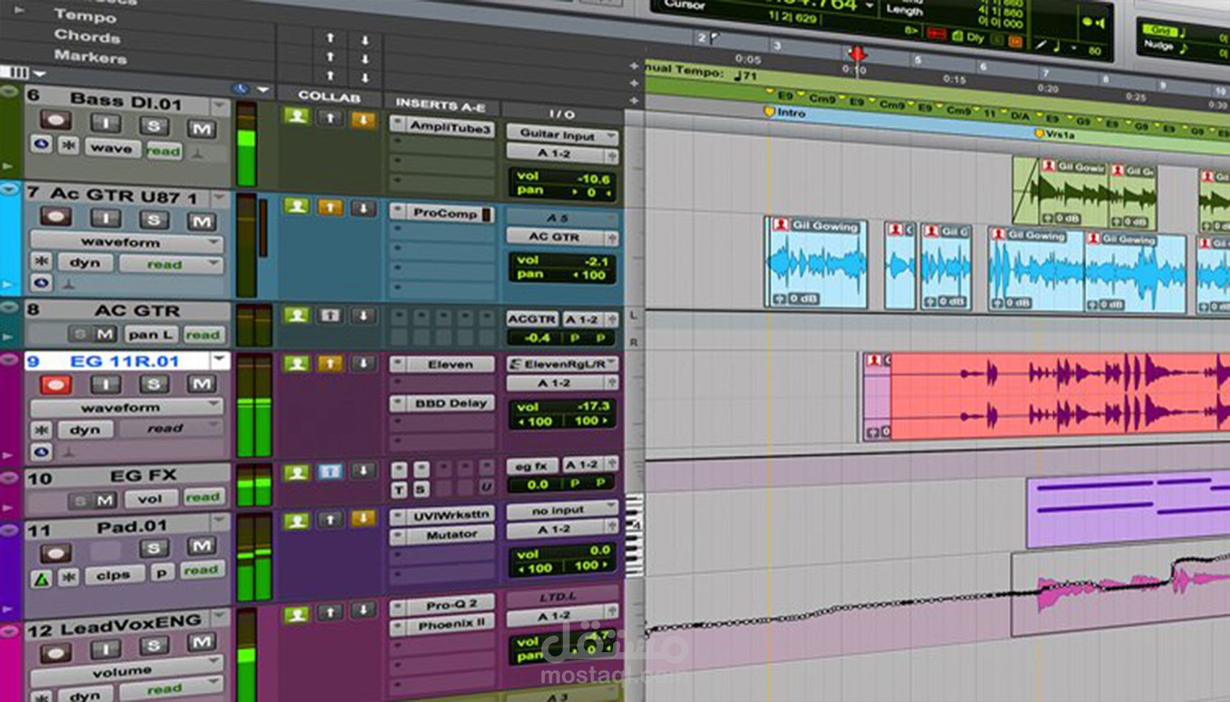
Task: Solo the EG 11R.01 track
Action: pyautogui.click(x=153, y=384)
